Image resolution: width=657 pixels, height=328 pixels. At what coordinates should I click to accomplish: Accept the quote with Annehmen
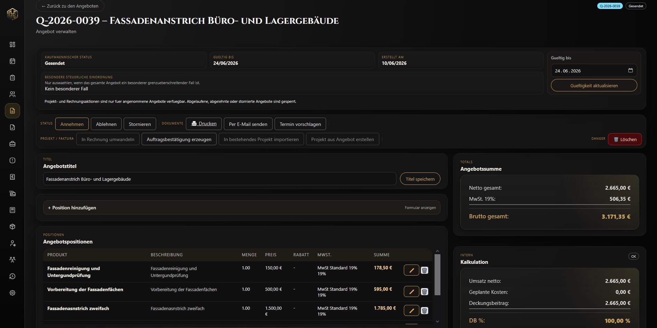click(x=72, y=124)
